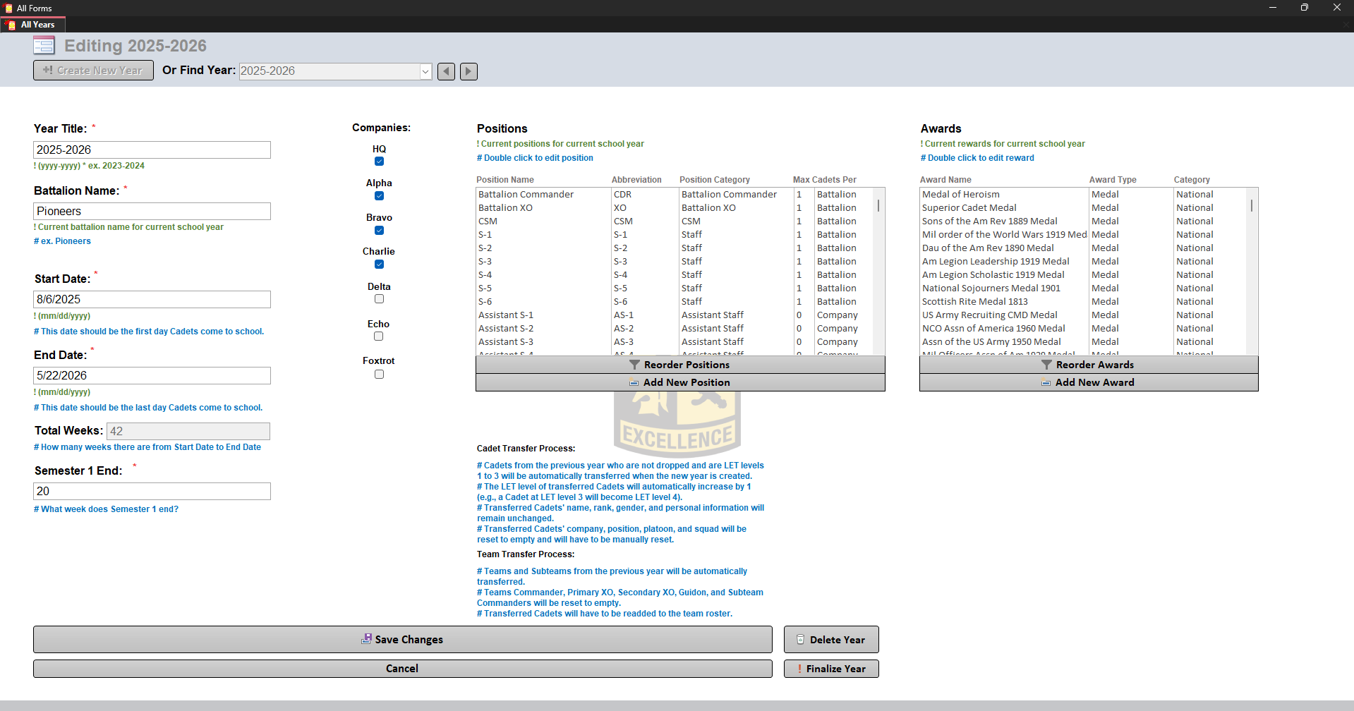This screenshot has height=711, width=1354.
Task: Select the Assistant S-3 position
Action: click(x=506, y=342)
